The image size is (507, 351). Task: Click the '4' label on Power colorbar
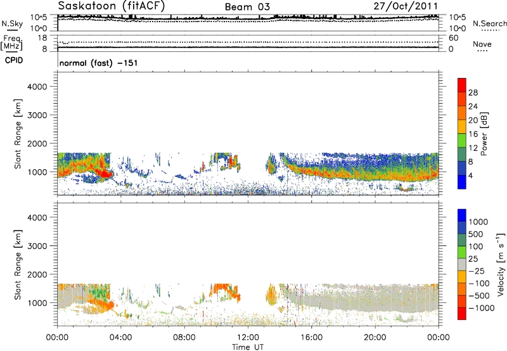pyautogui.click(x=470, y=176)
